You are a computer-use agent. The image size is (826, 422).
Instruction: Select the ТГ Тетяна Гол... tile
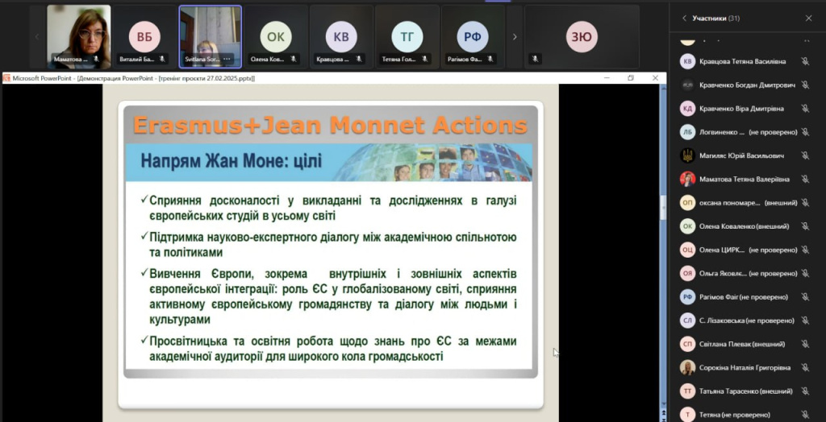coord(407,37)
